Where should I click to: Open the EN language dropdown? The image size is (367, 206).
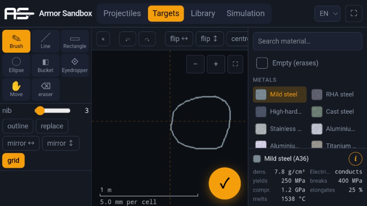[328, 14]
